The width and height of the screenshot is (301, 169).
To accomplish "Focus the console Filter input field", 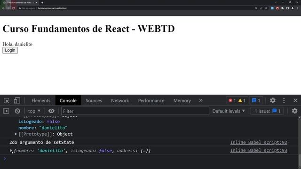I will coord(135,111).
